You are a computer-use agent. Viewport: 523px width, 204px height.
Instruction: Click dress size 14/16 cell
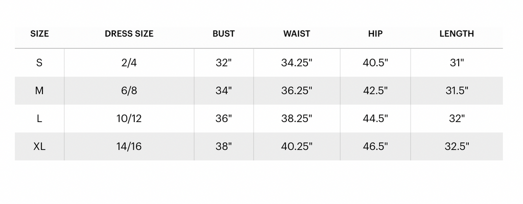point(129,147)
